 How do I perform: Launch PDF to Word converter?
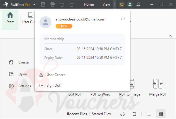point(100,94)
